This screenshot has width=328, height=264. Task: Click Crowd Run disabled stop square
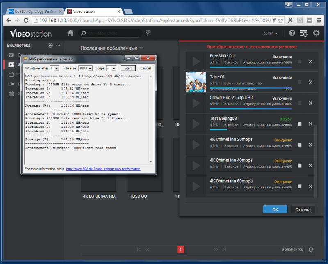click(x=300, y=103)
